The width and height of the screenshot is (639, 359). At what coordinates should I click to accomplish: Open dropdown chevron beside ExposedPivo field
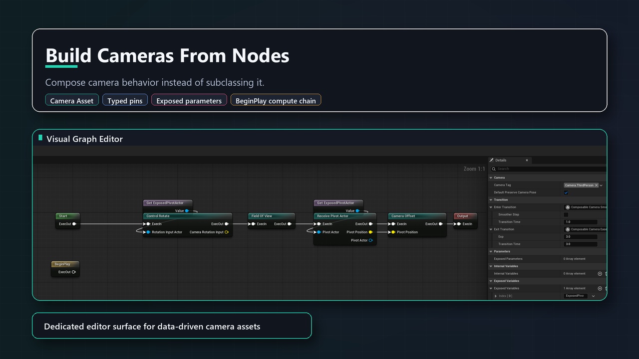(593, 296)
